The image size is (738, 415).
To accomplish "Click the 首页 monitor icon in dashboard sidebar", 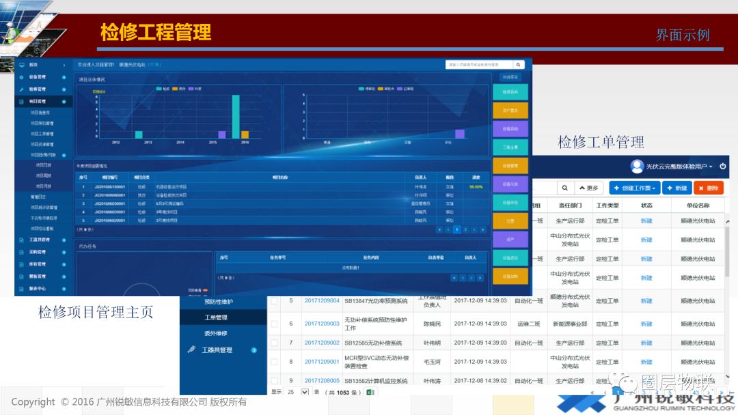I will [22, 65].
